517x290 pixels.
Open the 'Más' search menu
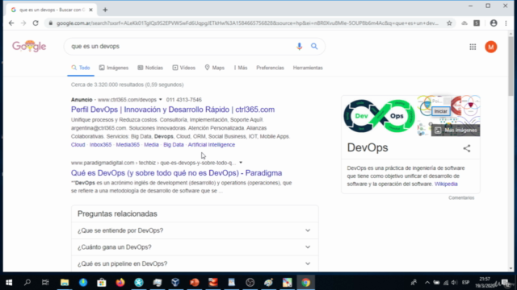click(241, 68)
